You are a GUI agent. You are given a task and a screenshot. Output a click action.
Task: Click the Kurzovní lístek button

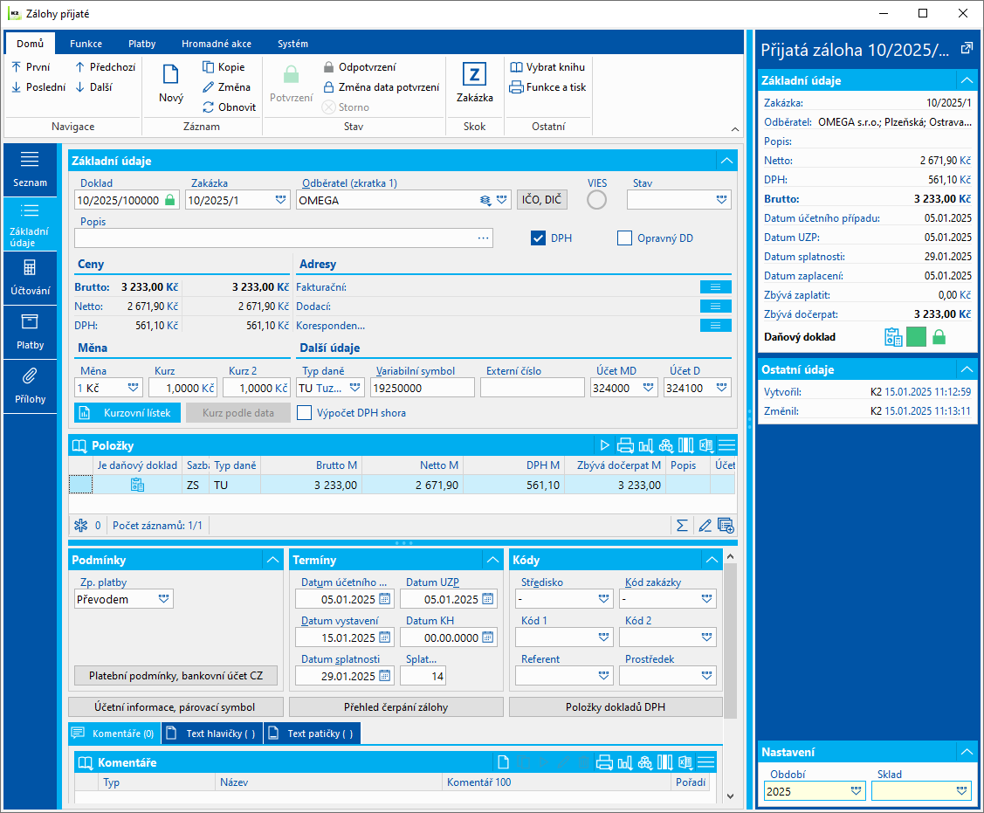[128, 413]
